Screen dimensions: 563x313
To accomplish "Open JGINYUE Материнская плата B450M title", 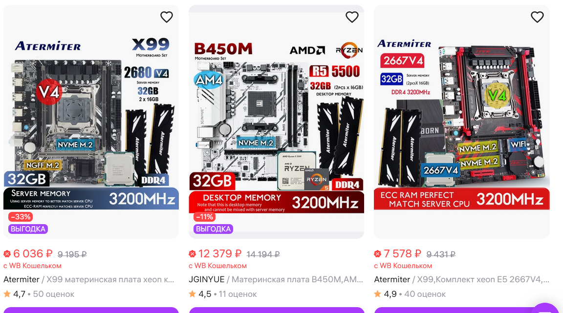I will 276,279.
